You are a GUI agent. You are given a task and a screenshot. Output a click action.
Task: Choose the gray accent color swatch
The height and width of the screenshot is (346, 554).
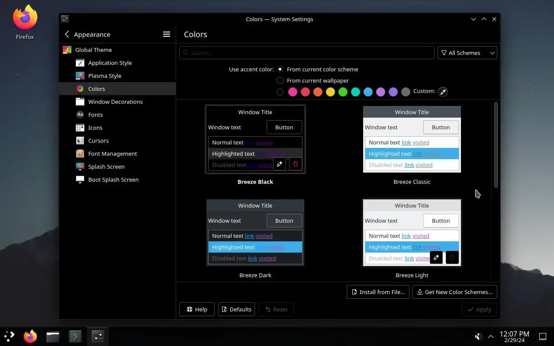406,92
